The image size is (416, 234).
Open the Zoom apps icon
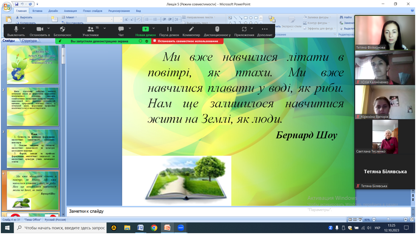tap(244, 29)
